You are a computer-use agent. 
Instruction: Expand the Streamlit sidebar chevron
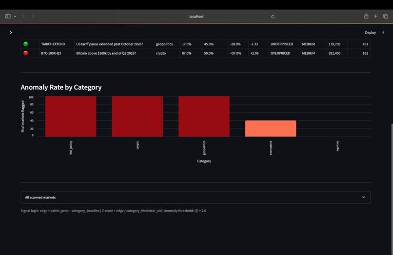click(x=11, y=32)
